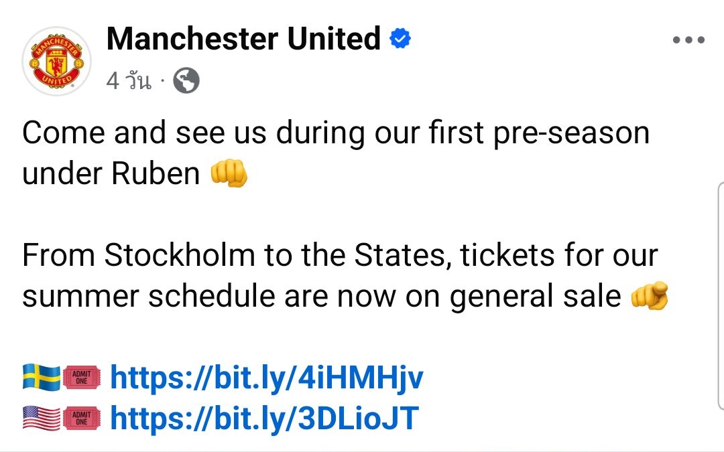This screenshot has height=452, width=724.
Task: Click the ticket emoji beside USA flag
Action: 81,418
